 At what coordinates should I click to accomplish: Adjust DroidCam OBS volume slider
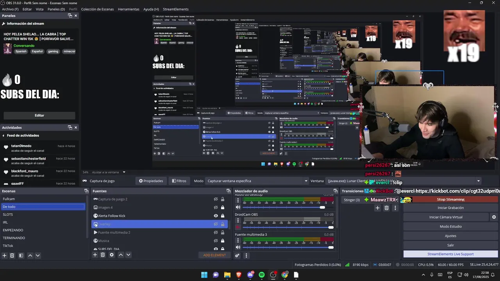pyautogui.click(x=288, y=227)
